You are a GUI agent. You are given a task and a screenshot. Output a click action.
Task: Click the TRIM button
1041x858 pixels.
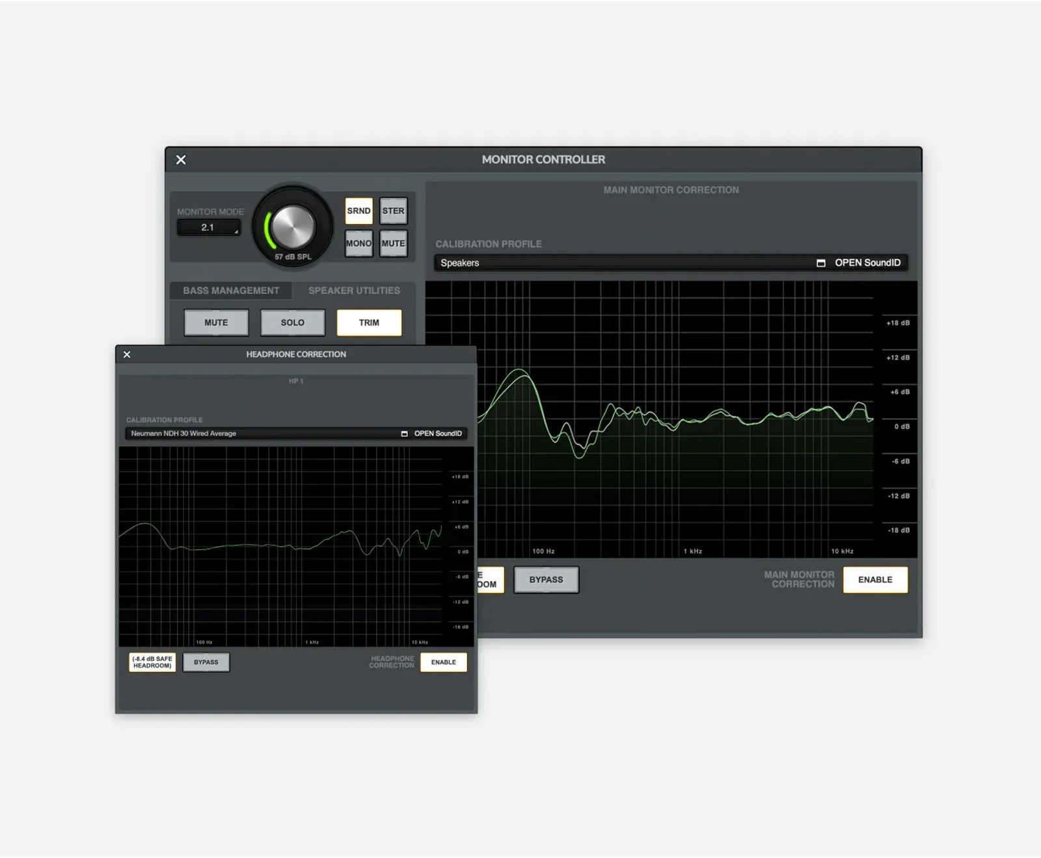[x=369, y=323]
